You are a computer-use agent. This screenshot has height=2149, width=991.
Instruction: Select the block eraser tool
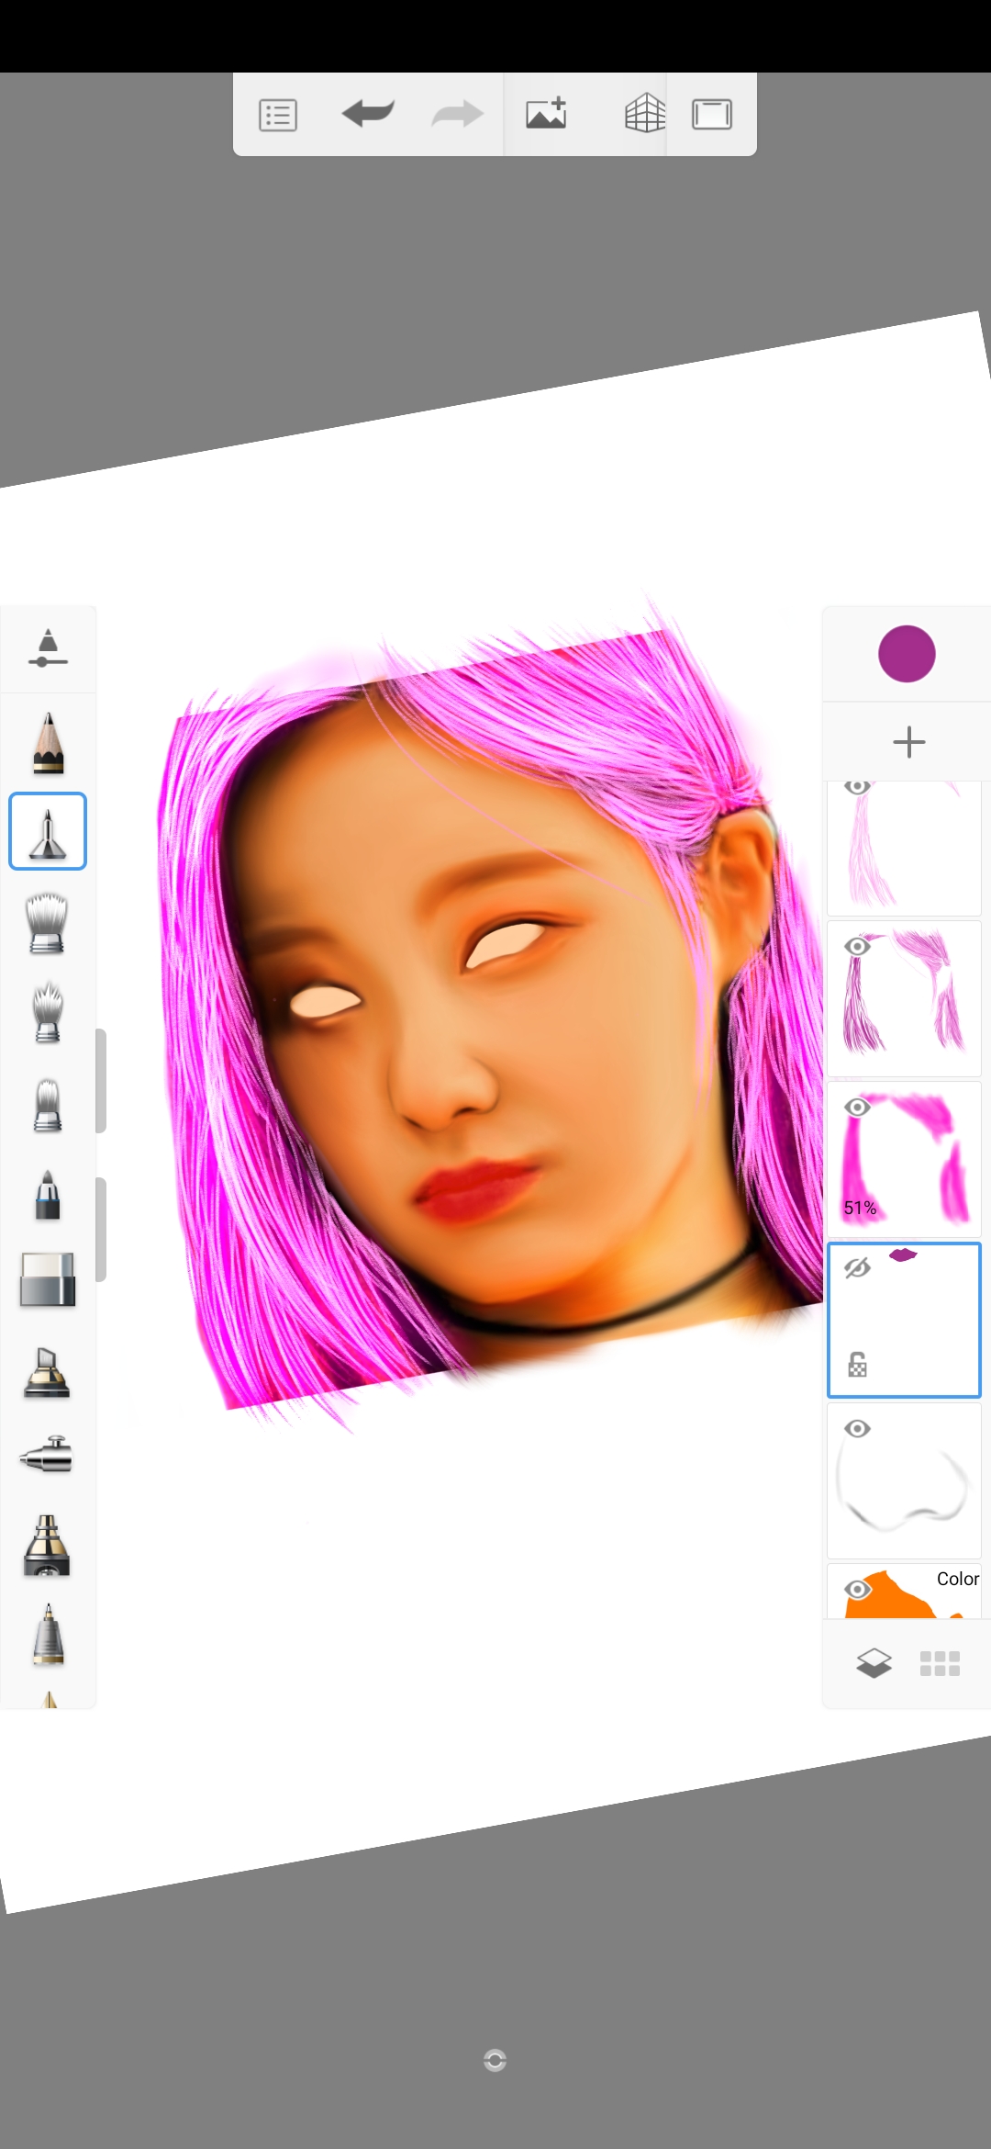48,1279
